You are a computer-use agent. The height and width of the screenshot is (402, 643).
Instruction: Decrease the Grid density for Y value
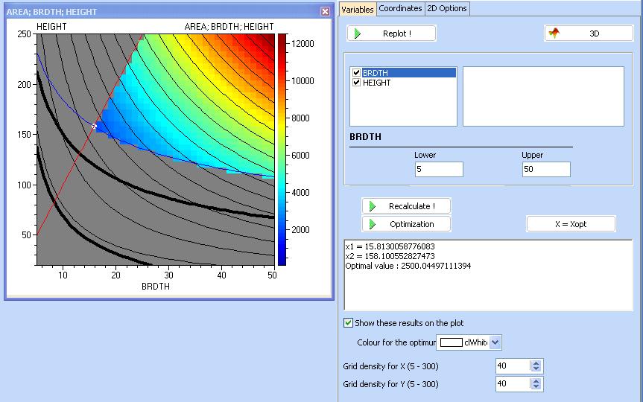point(536,387)
